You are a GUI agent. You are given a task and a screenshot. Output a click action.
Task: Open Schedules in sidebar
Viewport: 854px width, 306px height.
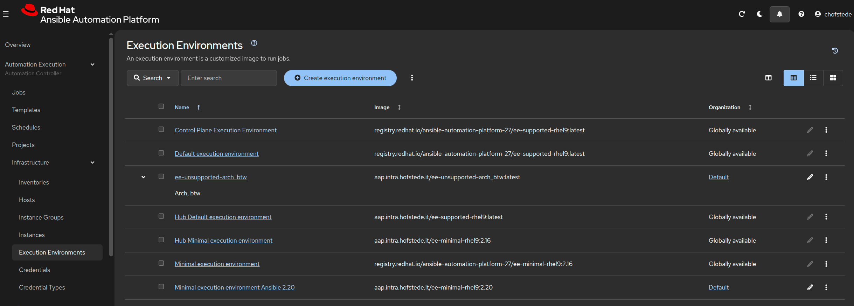[x=26, y=127]
